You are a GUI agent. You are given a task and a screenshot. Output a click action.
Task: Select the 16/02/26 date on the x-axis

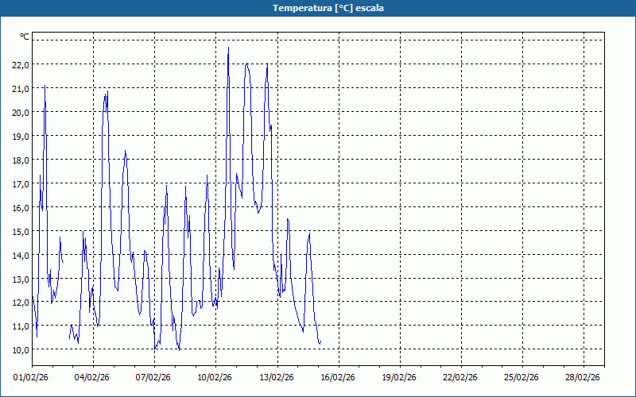click(x=338, y=377)
